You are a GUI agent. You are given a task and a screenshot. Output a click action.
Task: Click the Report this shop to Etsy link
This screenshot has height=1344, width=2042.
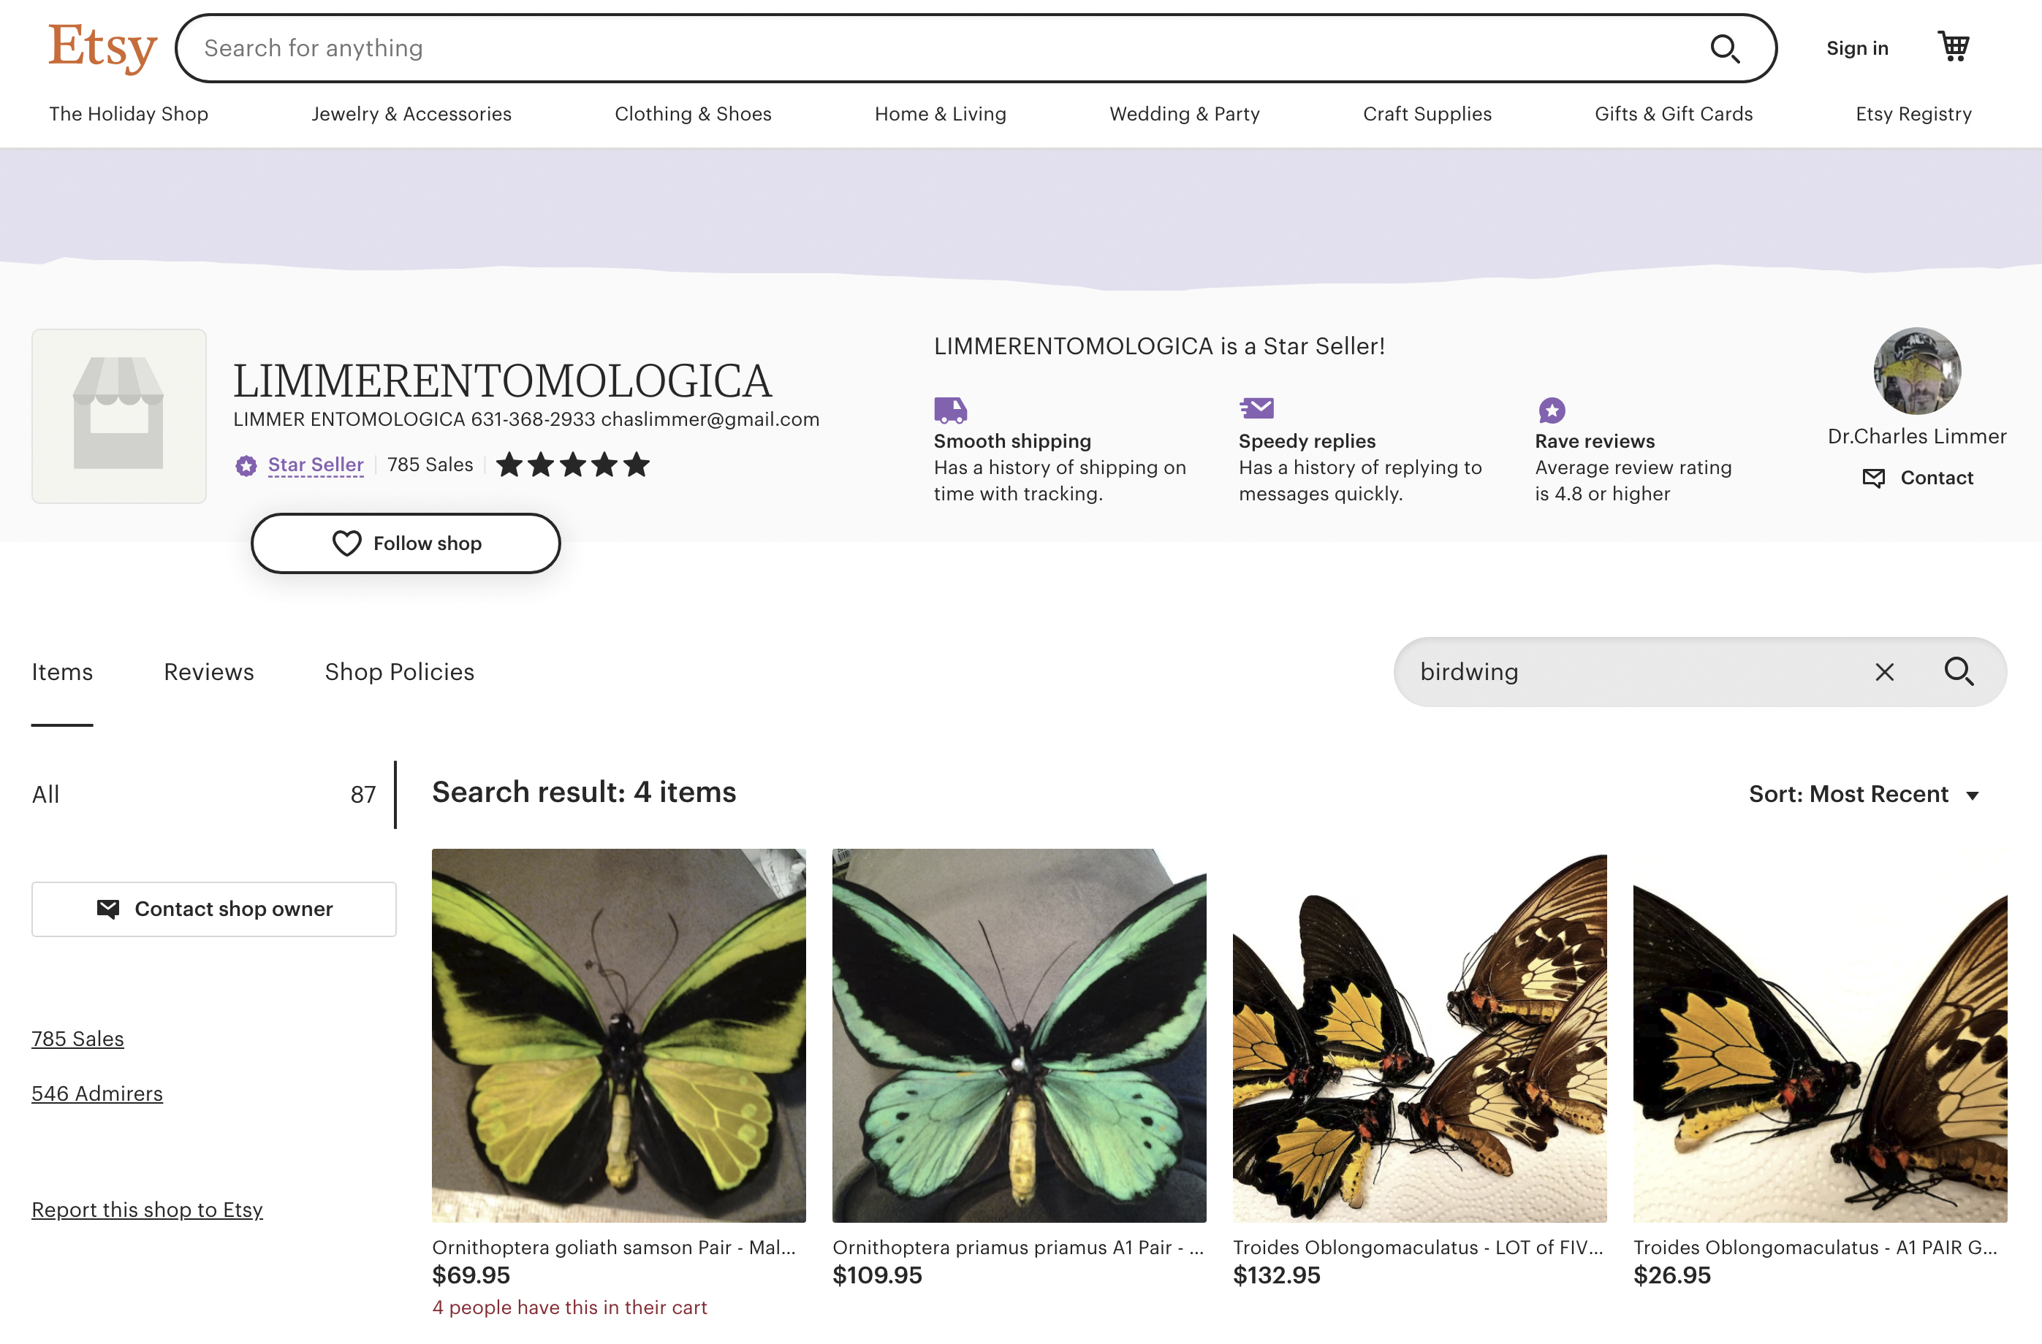coord(147,1209)
